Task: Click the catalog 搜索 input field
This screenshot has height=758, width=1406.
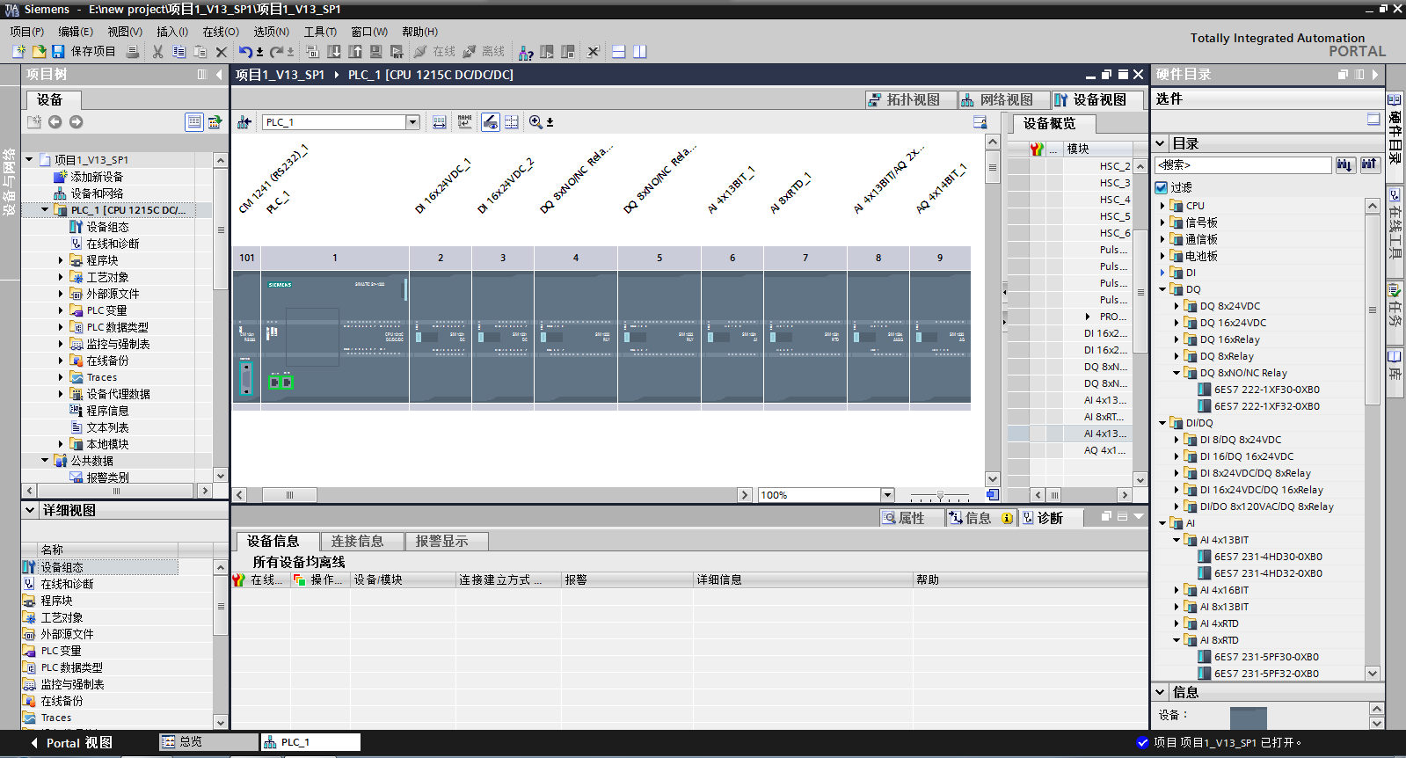Action: pos(1242,164)
